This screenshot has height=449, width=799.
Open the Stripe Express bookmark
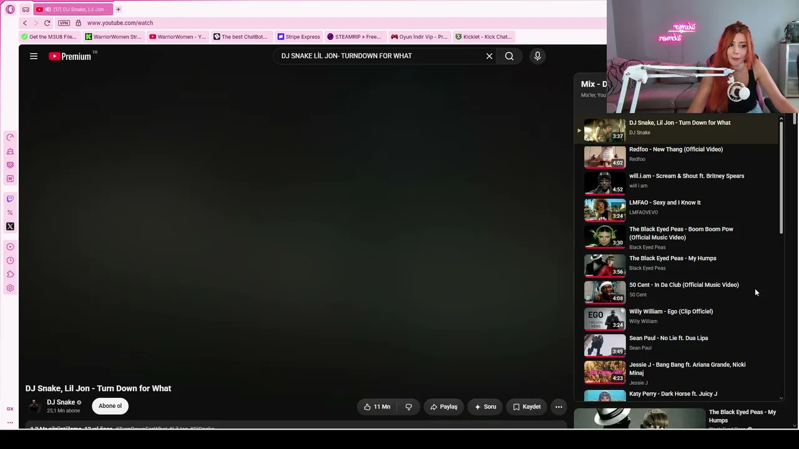click(x=298, y=37)
